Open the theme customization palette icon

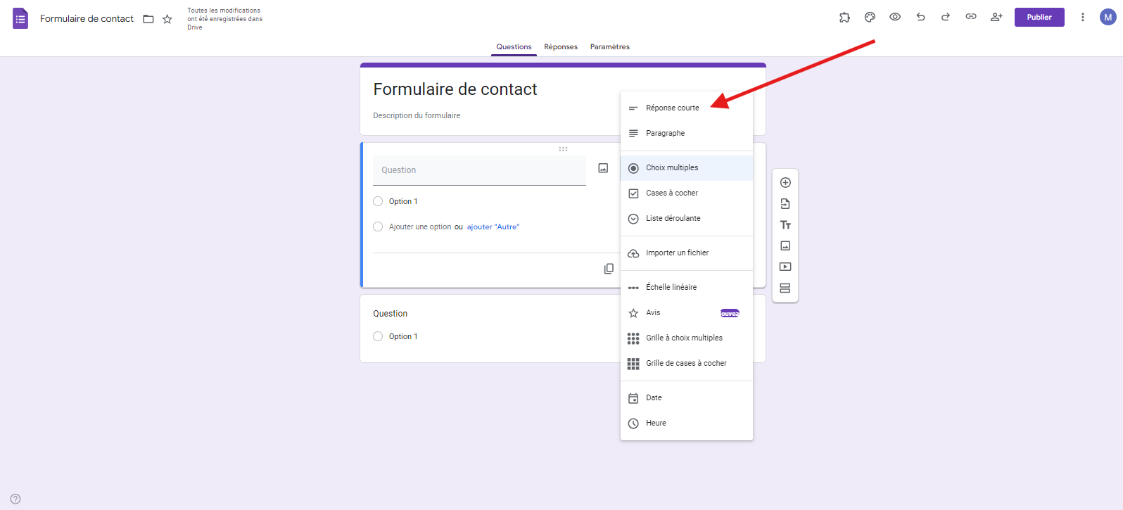point(870,18)
